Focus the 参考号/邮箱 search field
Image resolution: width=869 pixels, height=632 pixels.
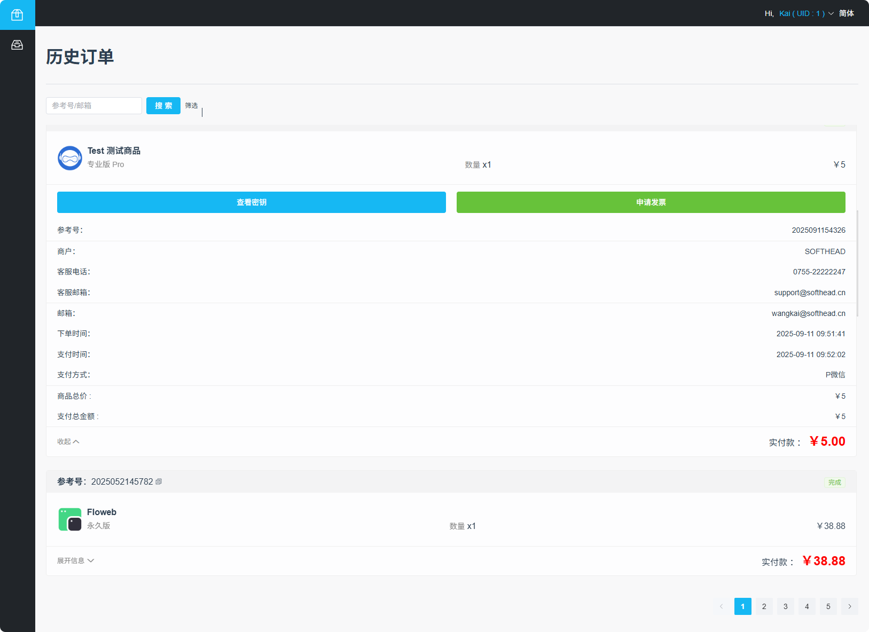[94, 106]
